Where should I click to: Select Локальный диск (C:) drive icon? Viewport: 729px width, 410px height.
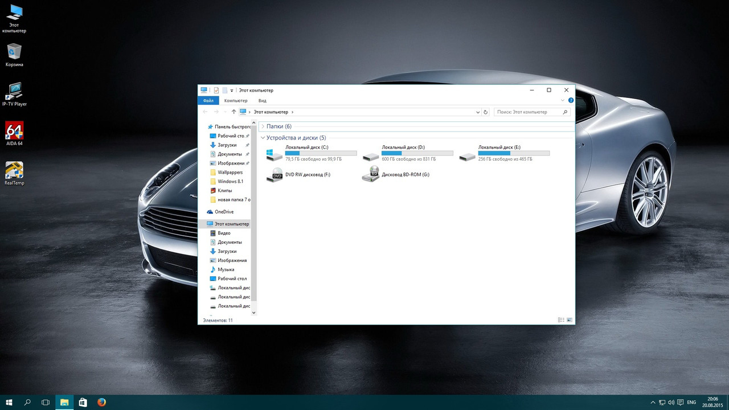[274, 154]
